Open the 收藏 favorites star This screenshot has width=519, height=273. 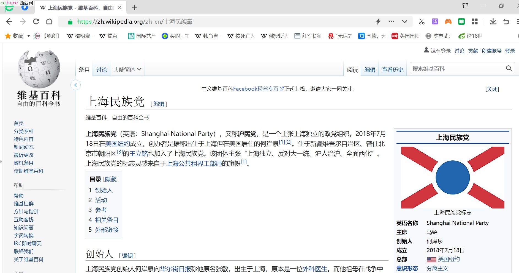(8, 36)
